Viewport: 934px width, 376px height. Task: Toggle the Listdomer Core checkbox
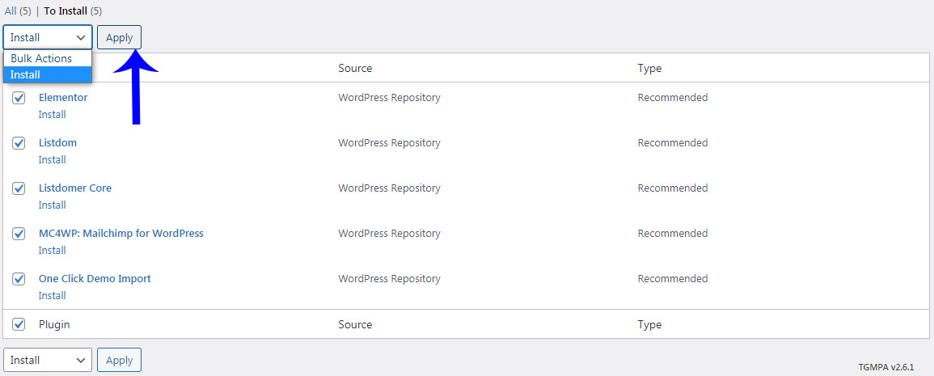pos(19,188)
